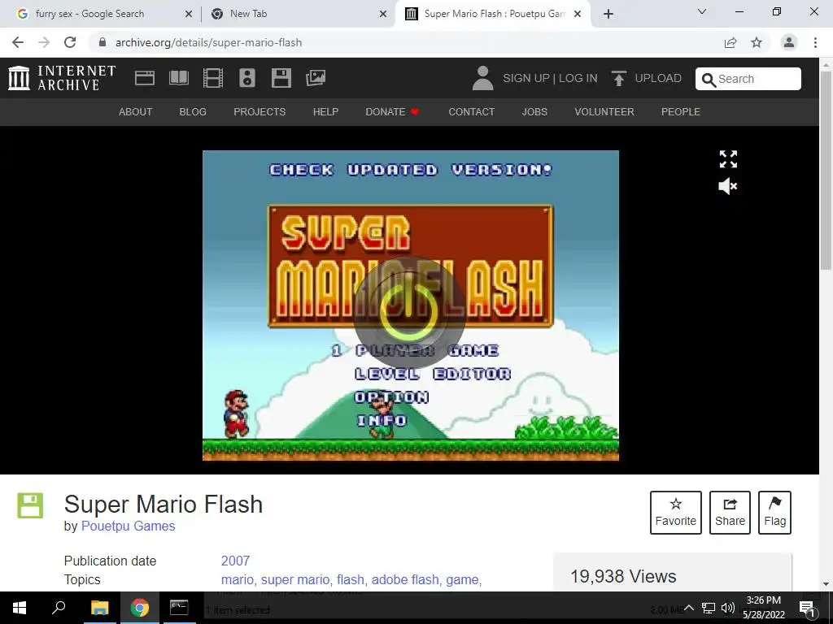Close the Super Mario Flash tab
833x624 pixels.
(578, 15)
